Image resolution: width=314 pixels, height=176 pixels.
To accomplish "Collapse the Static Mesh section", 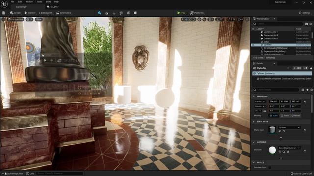I will pyautogui.click(x=254, y=122).
